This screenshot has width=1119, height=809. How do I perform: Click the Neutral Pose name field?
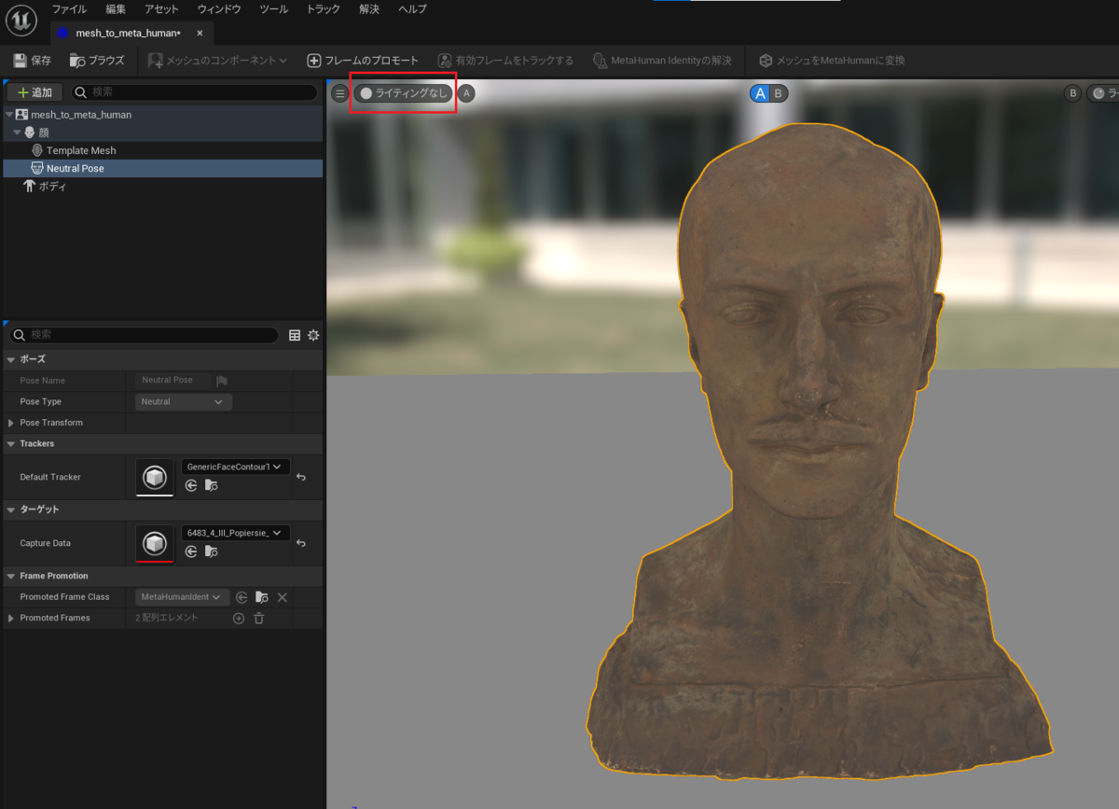(x=171, y=381)
